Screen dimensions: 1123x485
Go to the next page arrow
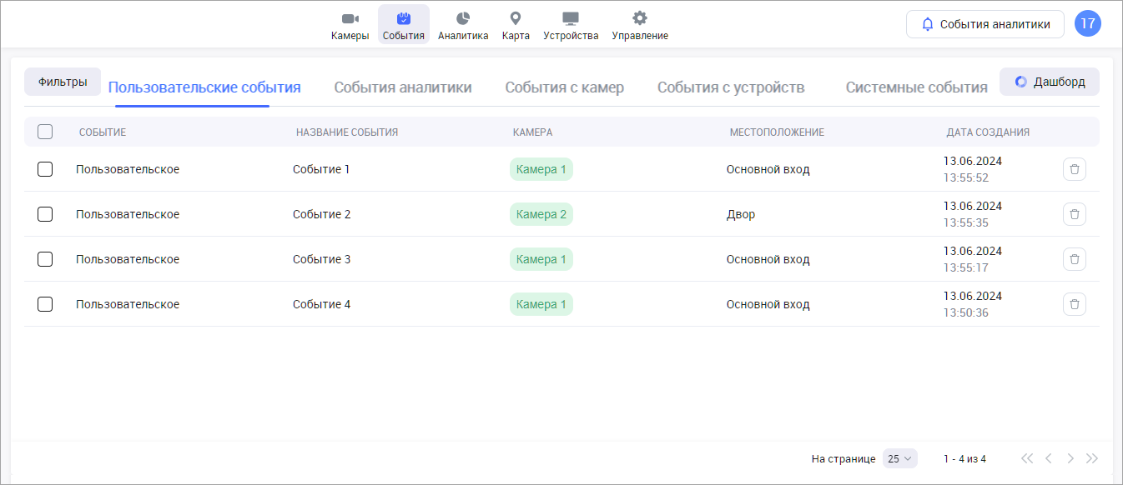coord(1070,458)
